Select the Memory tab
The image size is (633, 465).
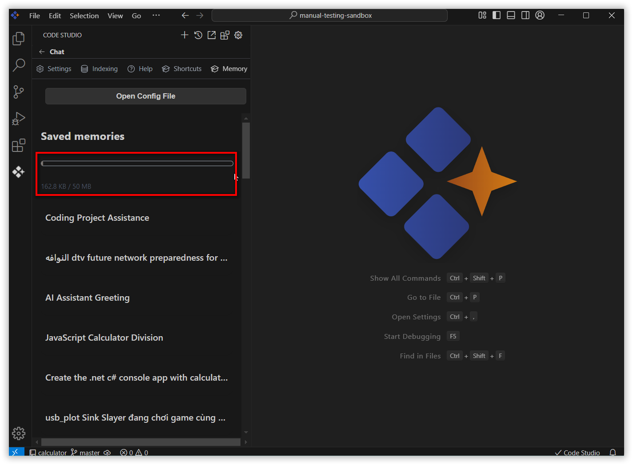pos(229,69)
